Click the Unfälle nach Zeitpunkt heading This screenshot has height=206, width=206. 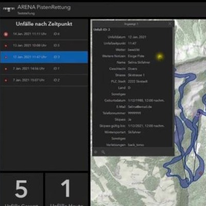[44, 24]
